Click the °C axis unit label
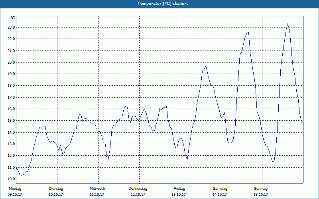Screen dimensions: 319x199 [13, 18]
